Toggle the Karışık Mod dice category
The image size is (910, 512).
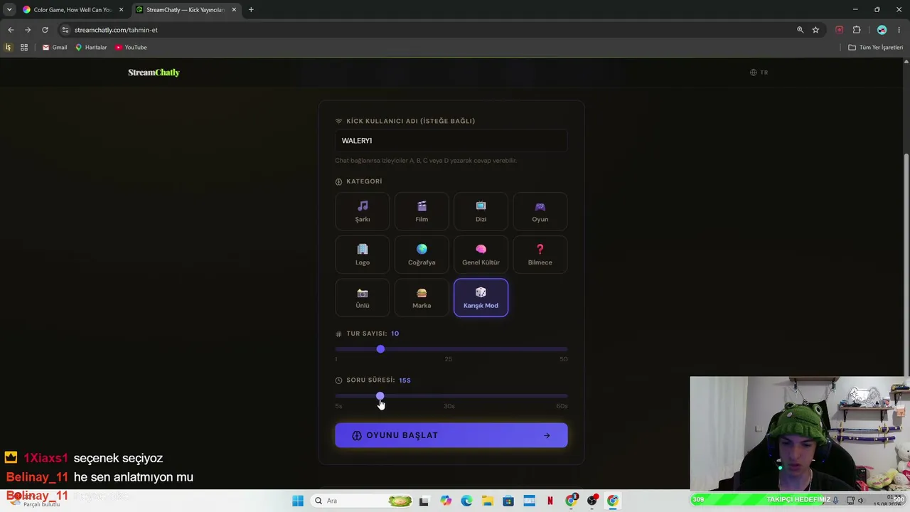(x=481, y=298)
